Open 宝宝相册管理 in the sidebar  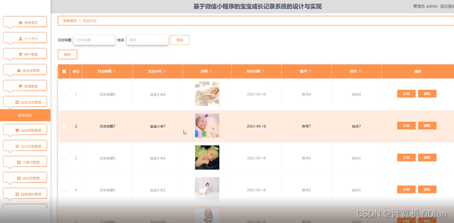coord(25,130)
